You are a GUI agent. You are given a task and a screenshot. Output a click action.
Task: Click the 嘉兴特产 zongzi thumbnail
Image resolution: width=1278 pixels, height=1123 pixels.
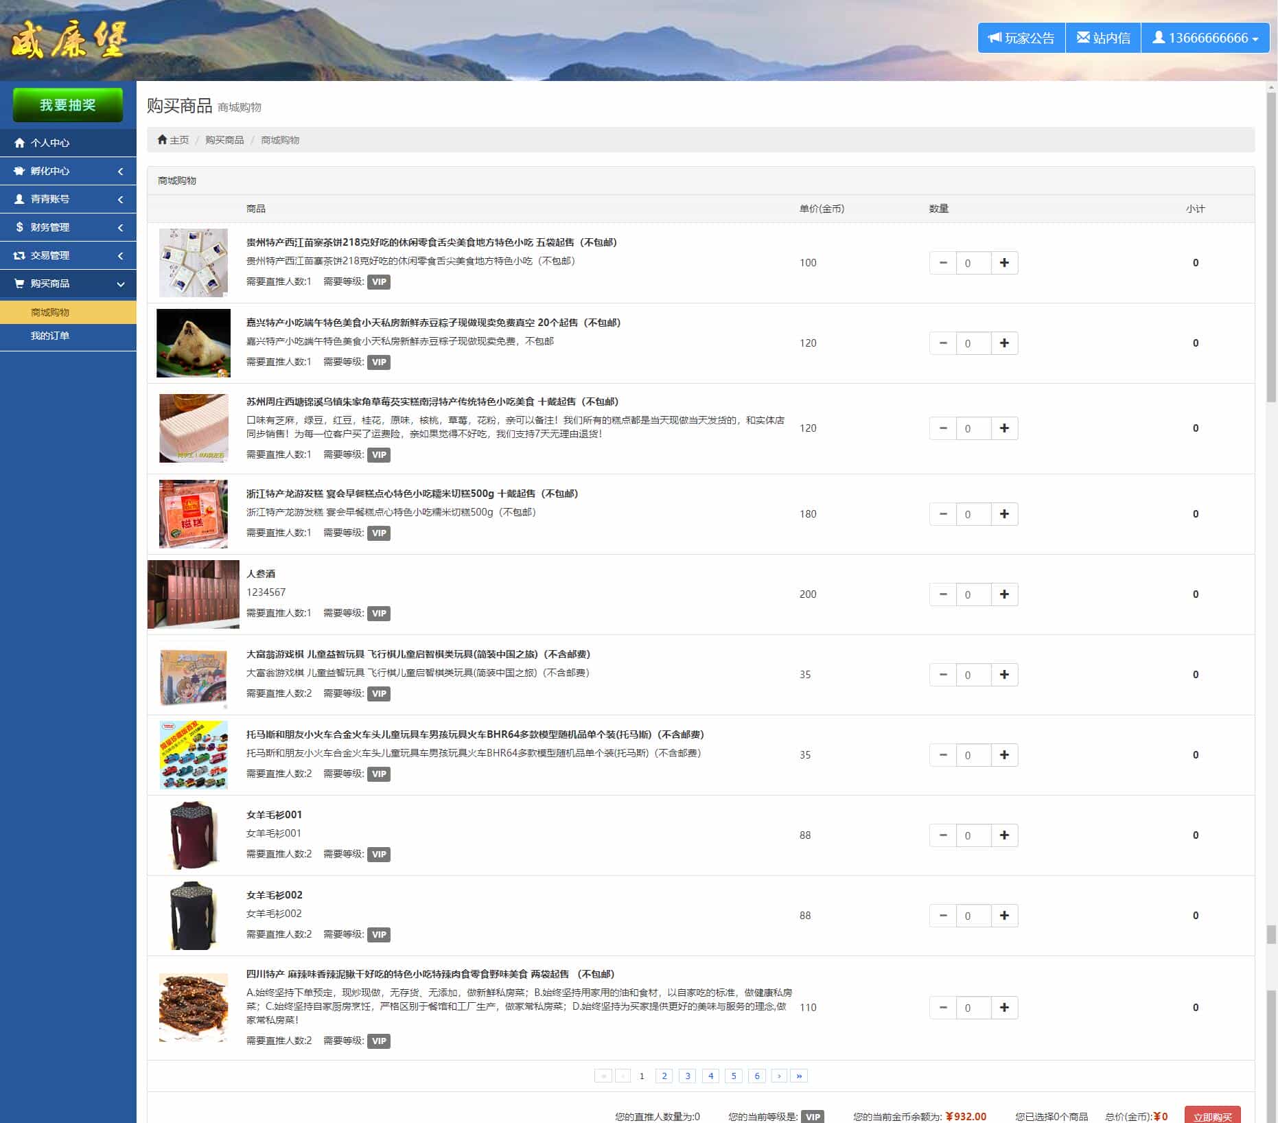[194, 343]
